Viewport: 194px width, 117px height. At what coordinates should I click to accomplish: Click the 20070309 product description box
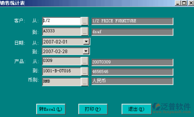132,63
